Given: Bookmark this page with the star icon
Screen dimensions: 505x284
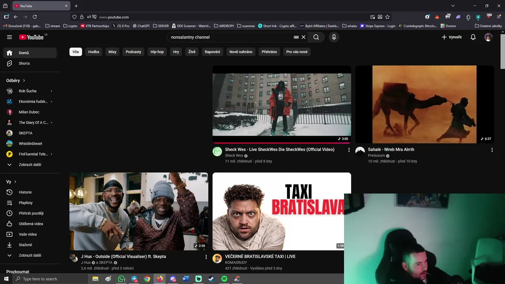Looking at the screenshot, I should 387,17.
